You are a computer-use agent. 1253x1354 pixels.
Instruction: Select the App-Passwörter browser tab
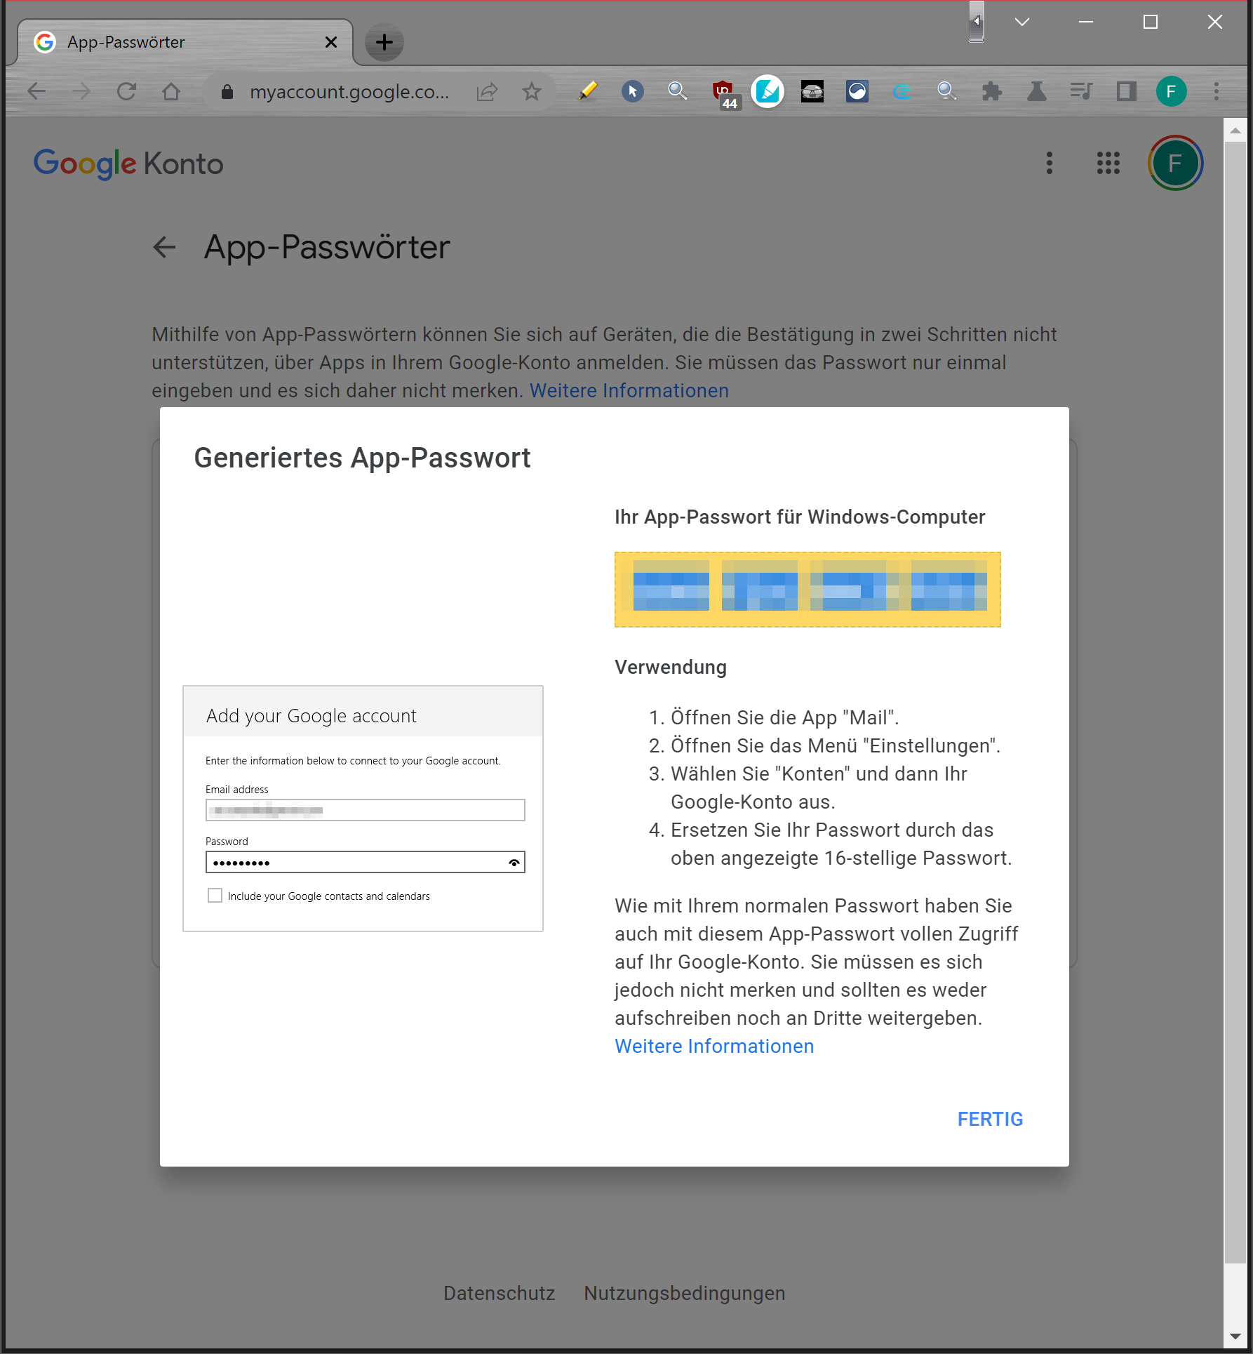coord(186,42)
